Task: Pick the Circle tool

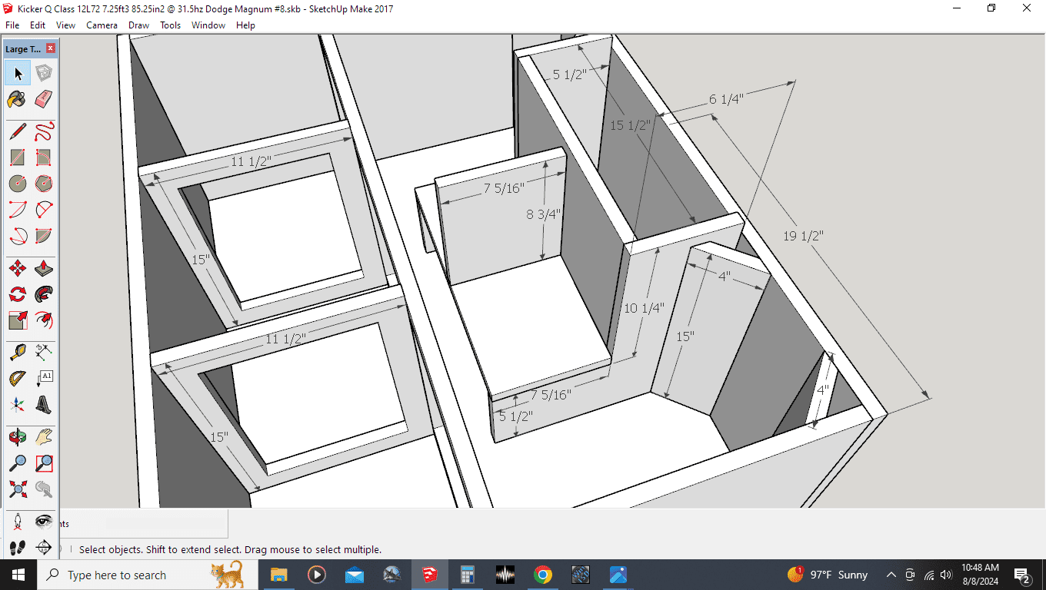Action: (x=18, y=184)
